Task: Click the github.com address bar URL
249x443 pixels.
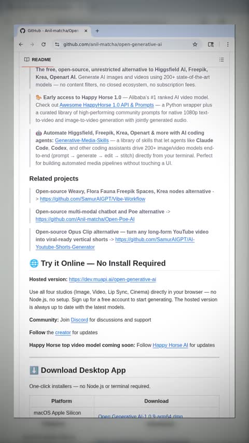Action: [113, 45]
